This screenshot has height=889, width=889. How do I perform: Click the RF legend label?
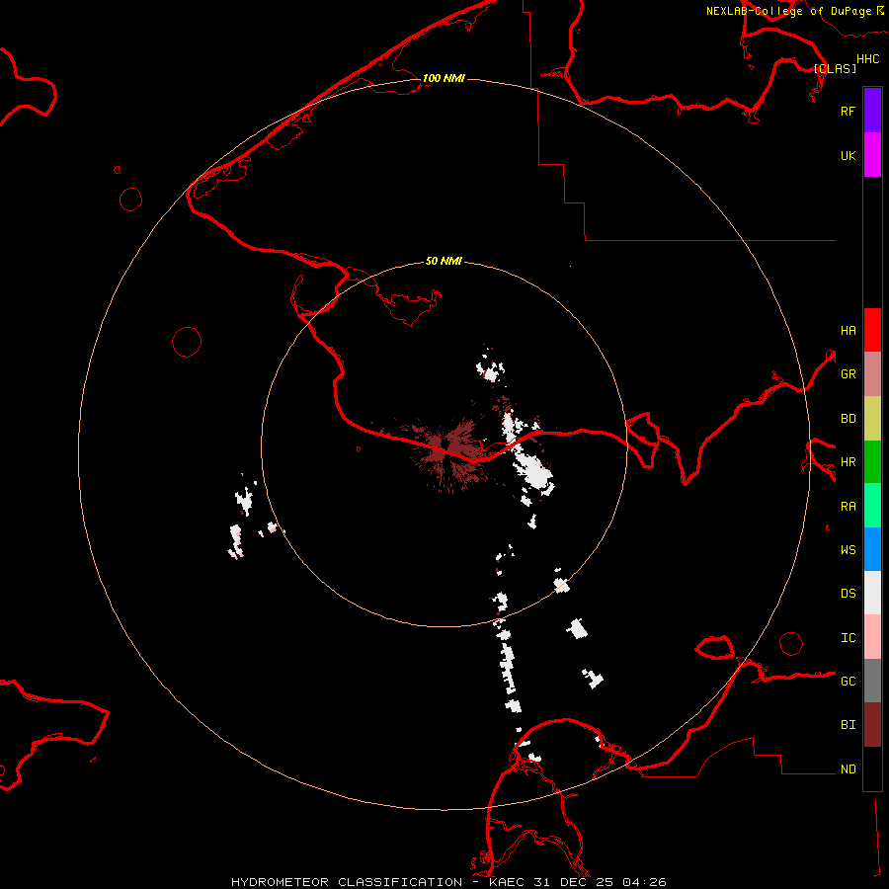[848, 111]
